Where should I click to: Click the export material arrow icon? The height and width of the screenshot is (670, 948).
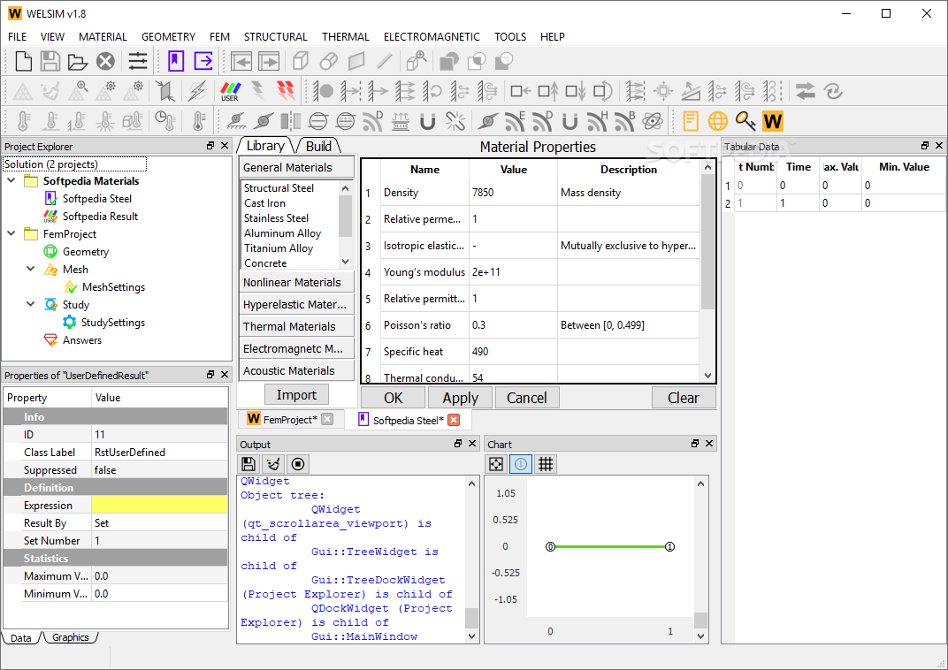[203, 61]
